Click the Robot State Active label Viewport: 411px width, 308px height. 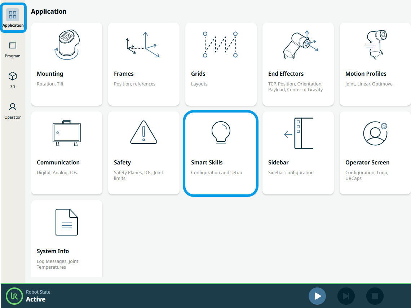[36, 296]
